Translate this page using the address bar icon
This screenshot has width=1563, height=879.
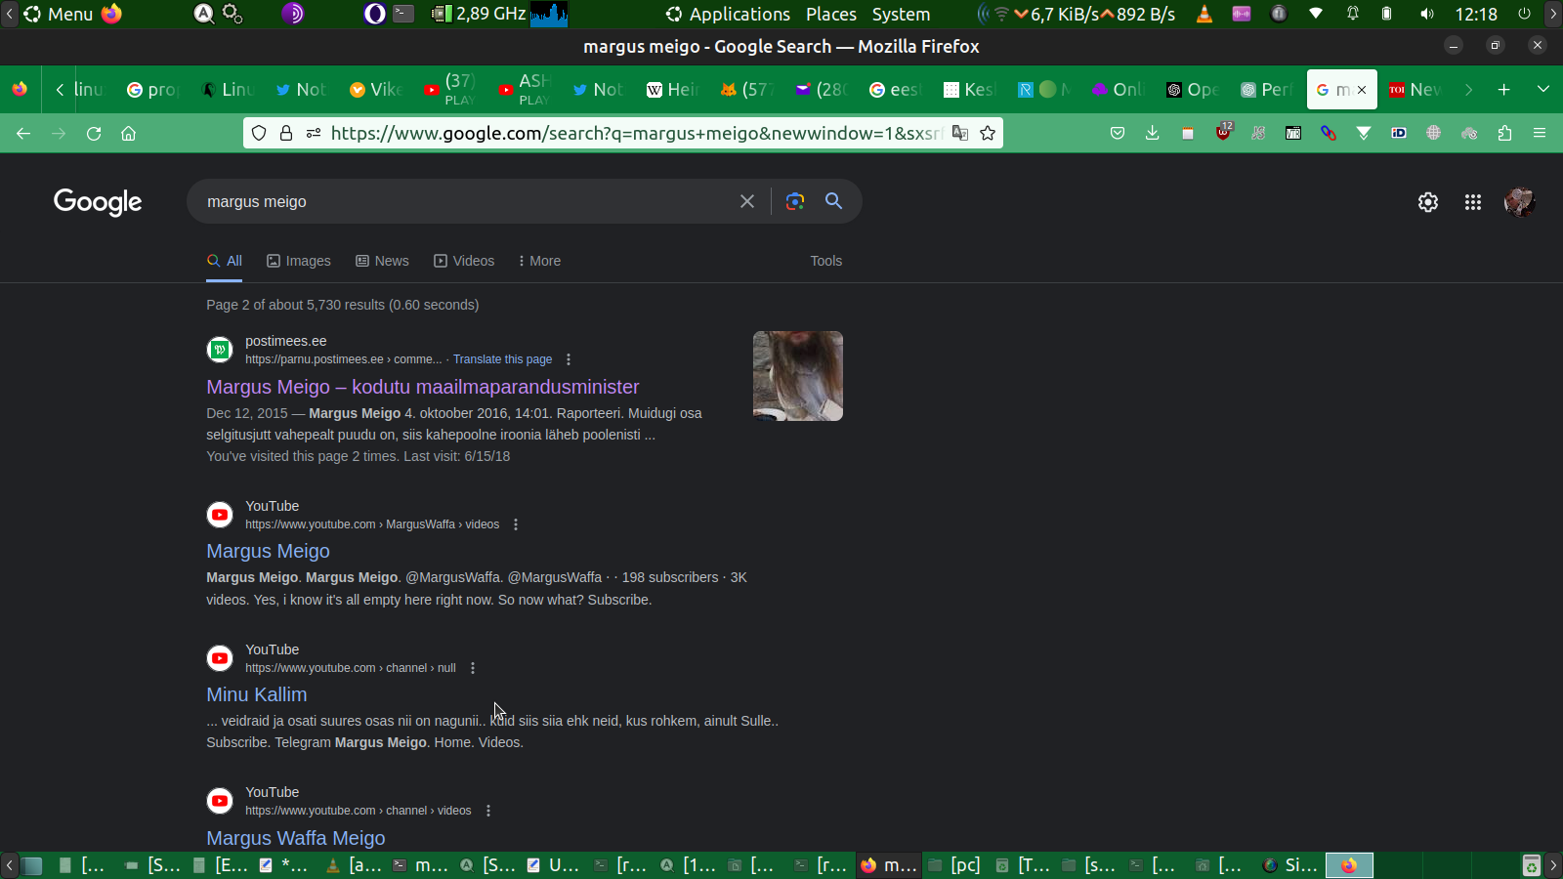pyautogui.click(x=960, y=134)
